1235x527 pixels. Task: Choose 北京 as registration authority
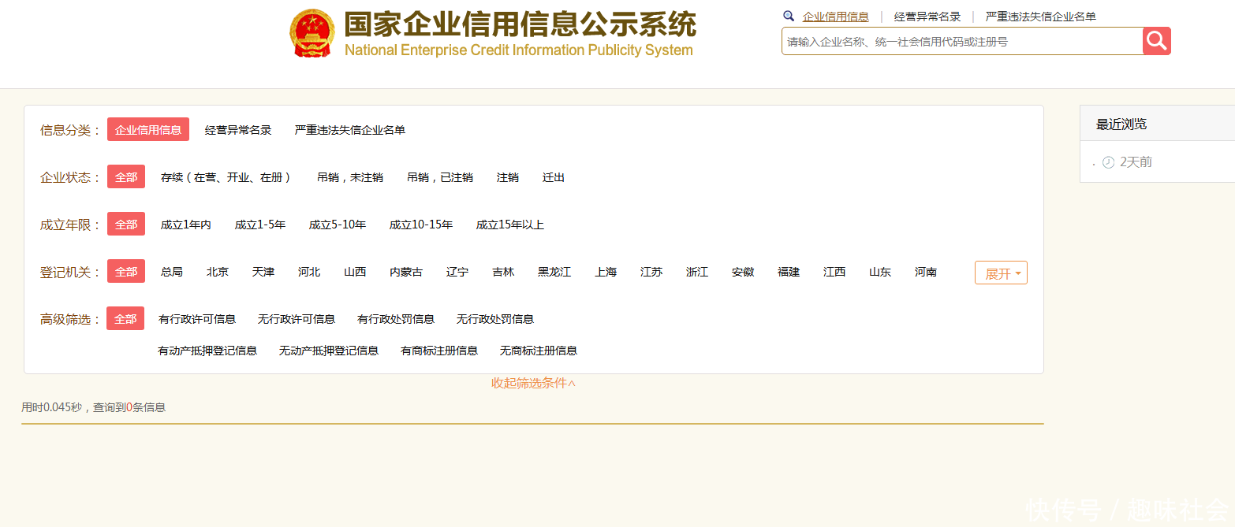pos(218,272)
